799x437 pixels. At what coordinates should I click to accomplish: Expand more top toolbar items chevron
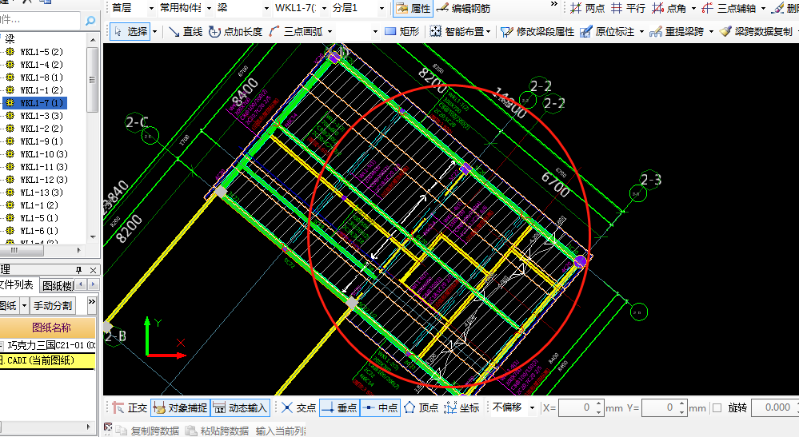coord(554,4)
